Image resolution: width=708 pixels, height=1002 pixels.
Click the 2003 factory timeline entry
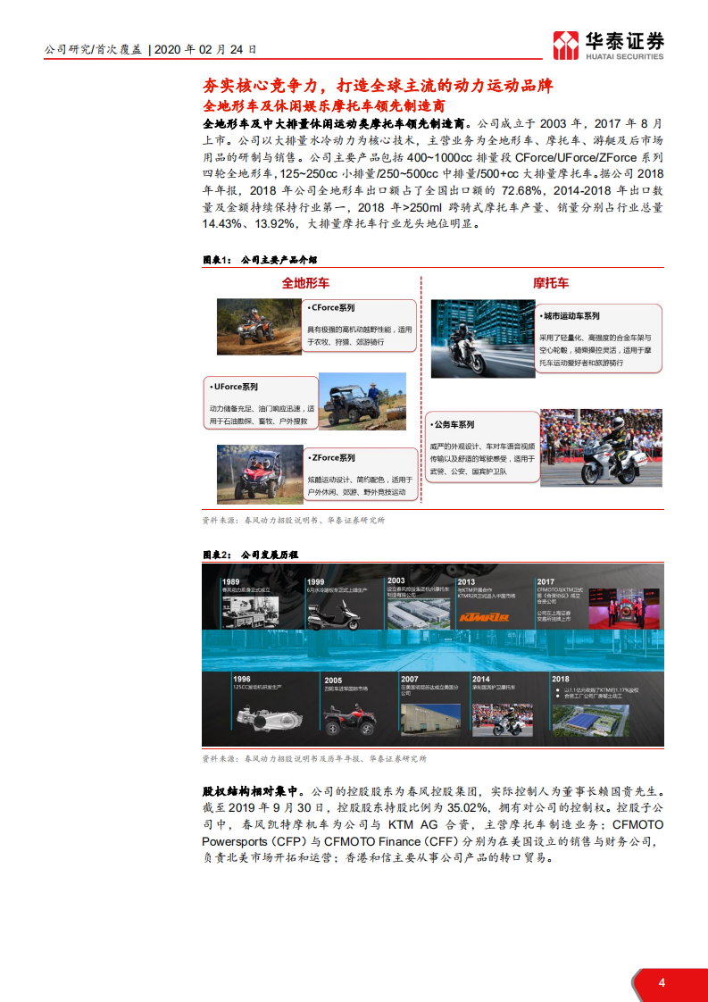point(418,603)
